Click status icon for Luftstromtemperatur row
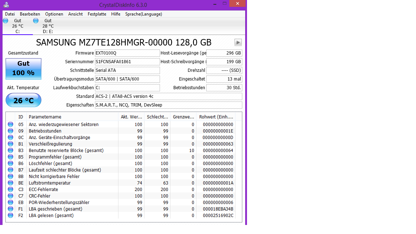 10,183
